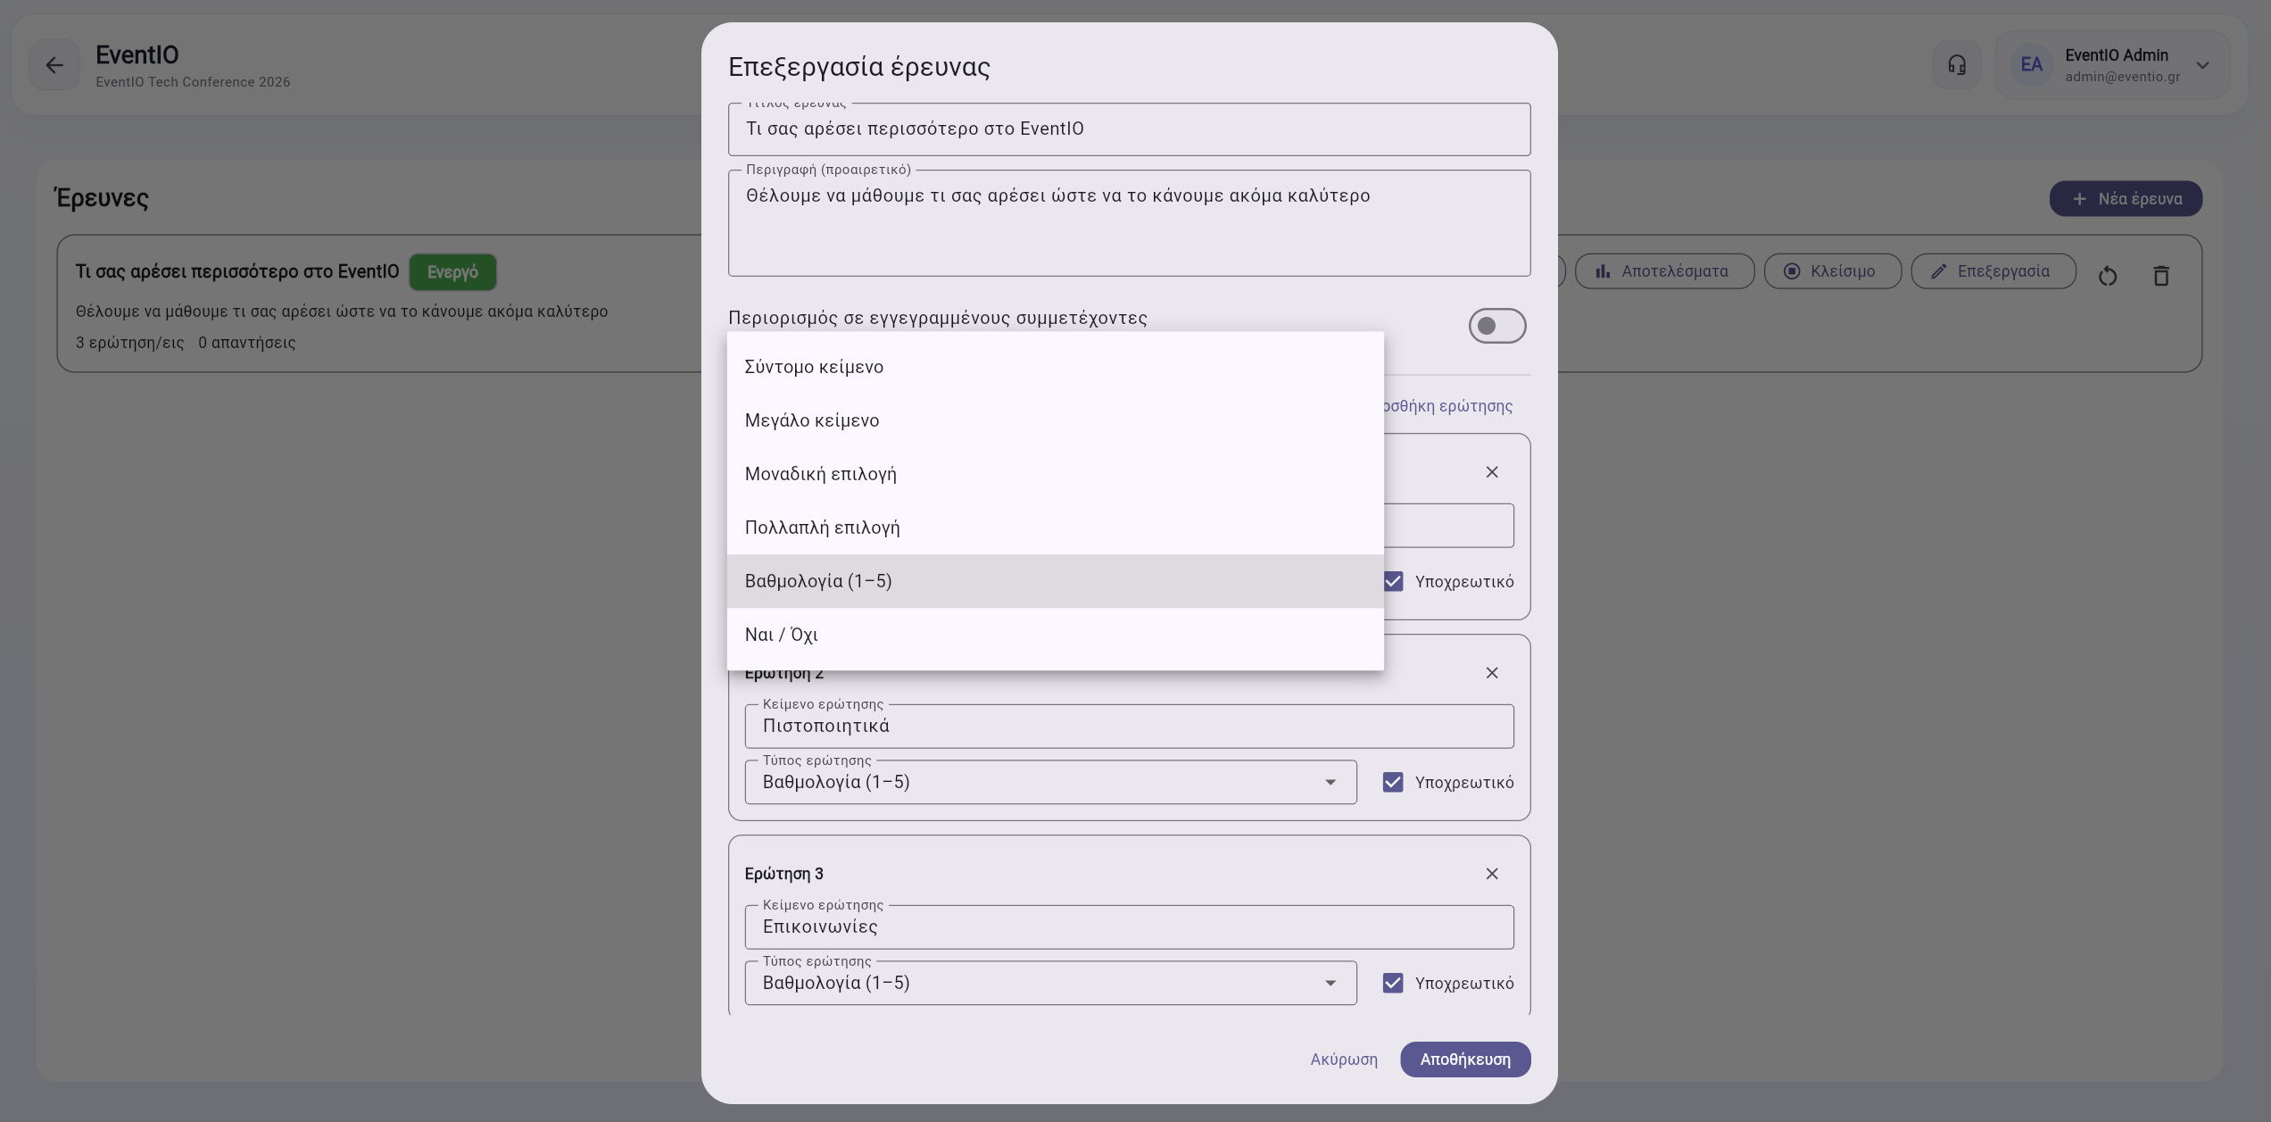This screenshot has width=2271, height=1122.
Task: Click the Ενεργό status badge
Action: point(452,272)
